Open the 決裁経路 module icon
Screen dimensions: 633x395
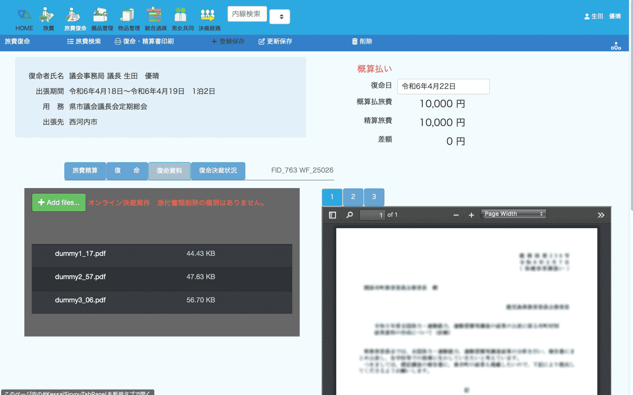click(x=209, y=19)
